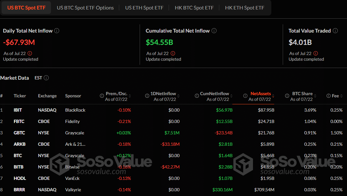
Task: Click the -$67.93M daily inflow value
Action: [x=19, y=42]
